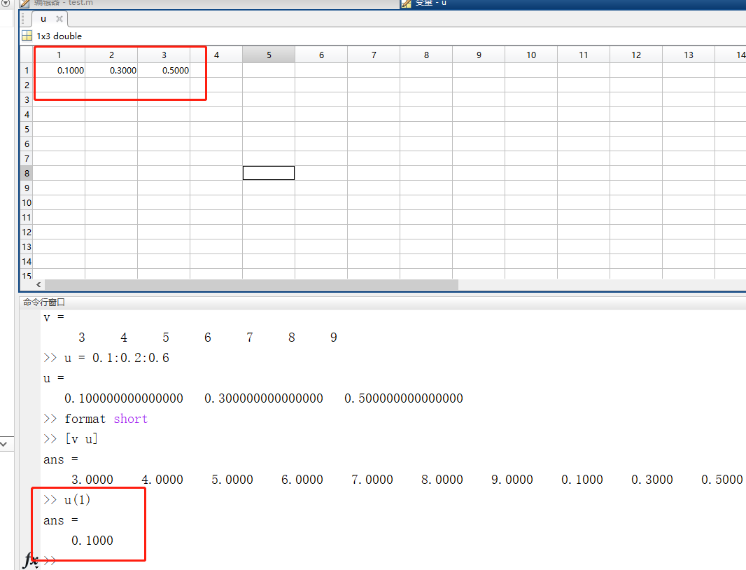Select row header 7

[x=27, y=158]
